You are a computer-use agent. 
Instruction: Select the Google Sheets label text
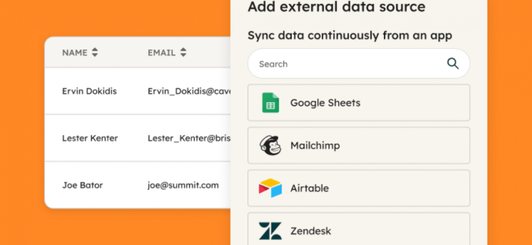(x=325, y=103)
